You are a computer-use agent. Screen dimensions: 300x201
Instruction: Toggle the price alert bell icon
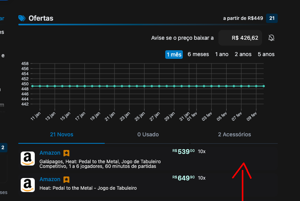pos(271,38)
